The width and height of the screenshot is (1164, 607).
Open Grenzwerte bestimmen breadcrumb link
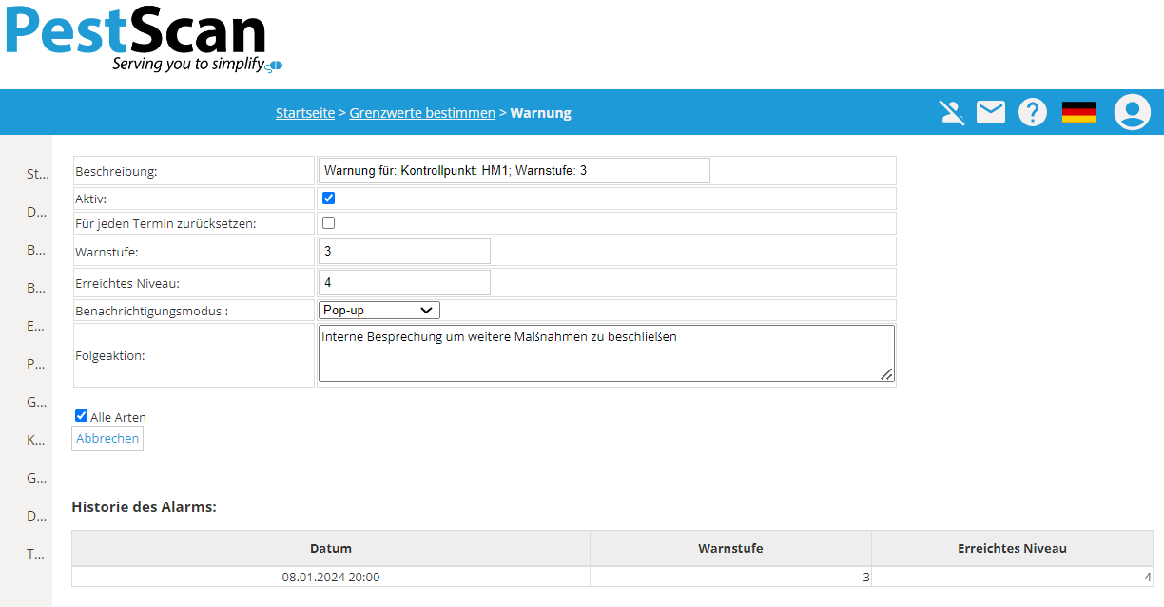click(x=422, y=113)
